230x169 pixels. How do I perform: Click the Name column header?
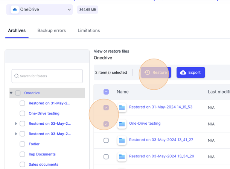pyautogui.click(x=123, y=92)
